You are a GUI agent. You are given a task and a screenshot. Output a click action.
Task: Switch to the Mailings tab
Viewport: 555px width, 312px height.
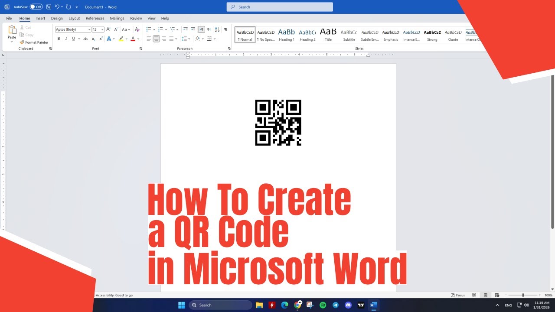[x=117, y=18]
